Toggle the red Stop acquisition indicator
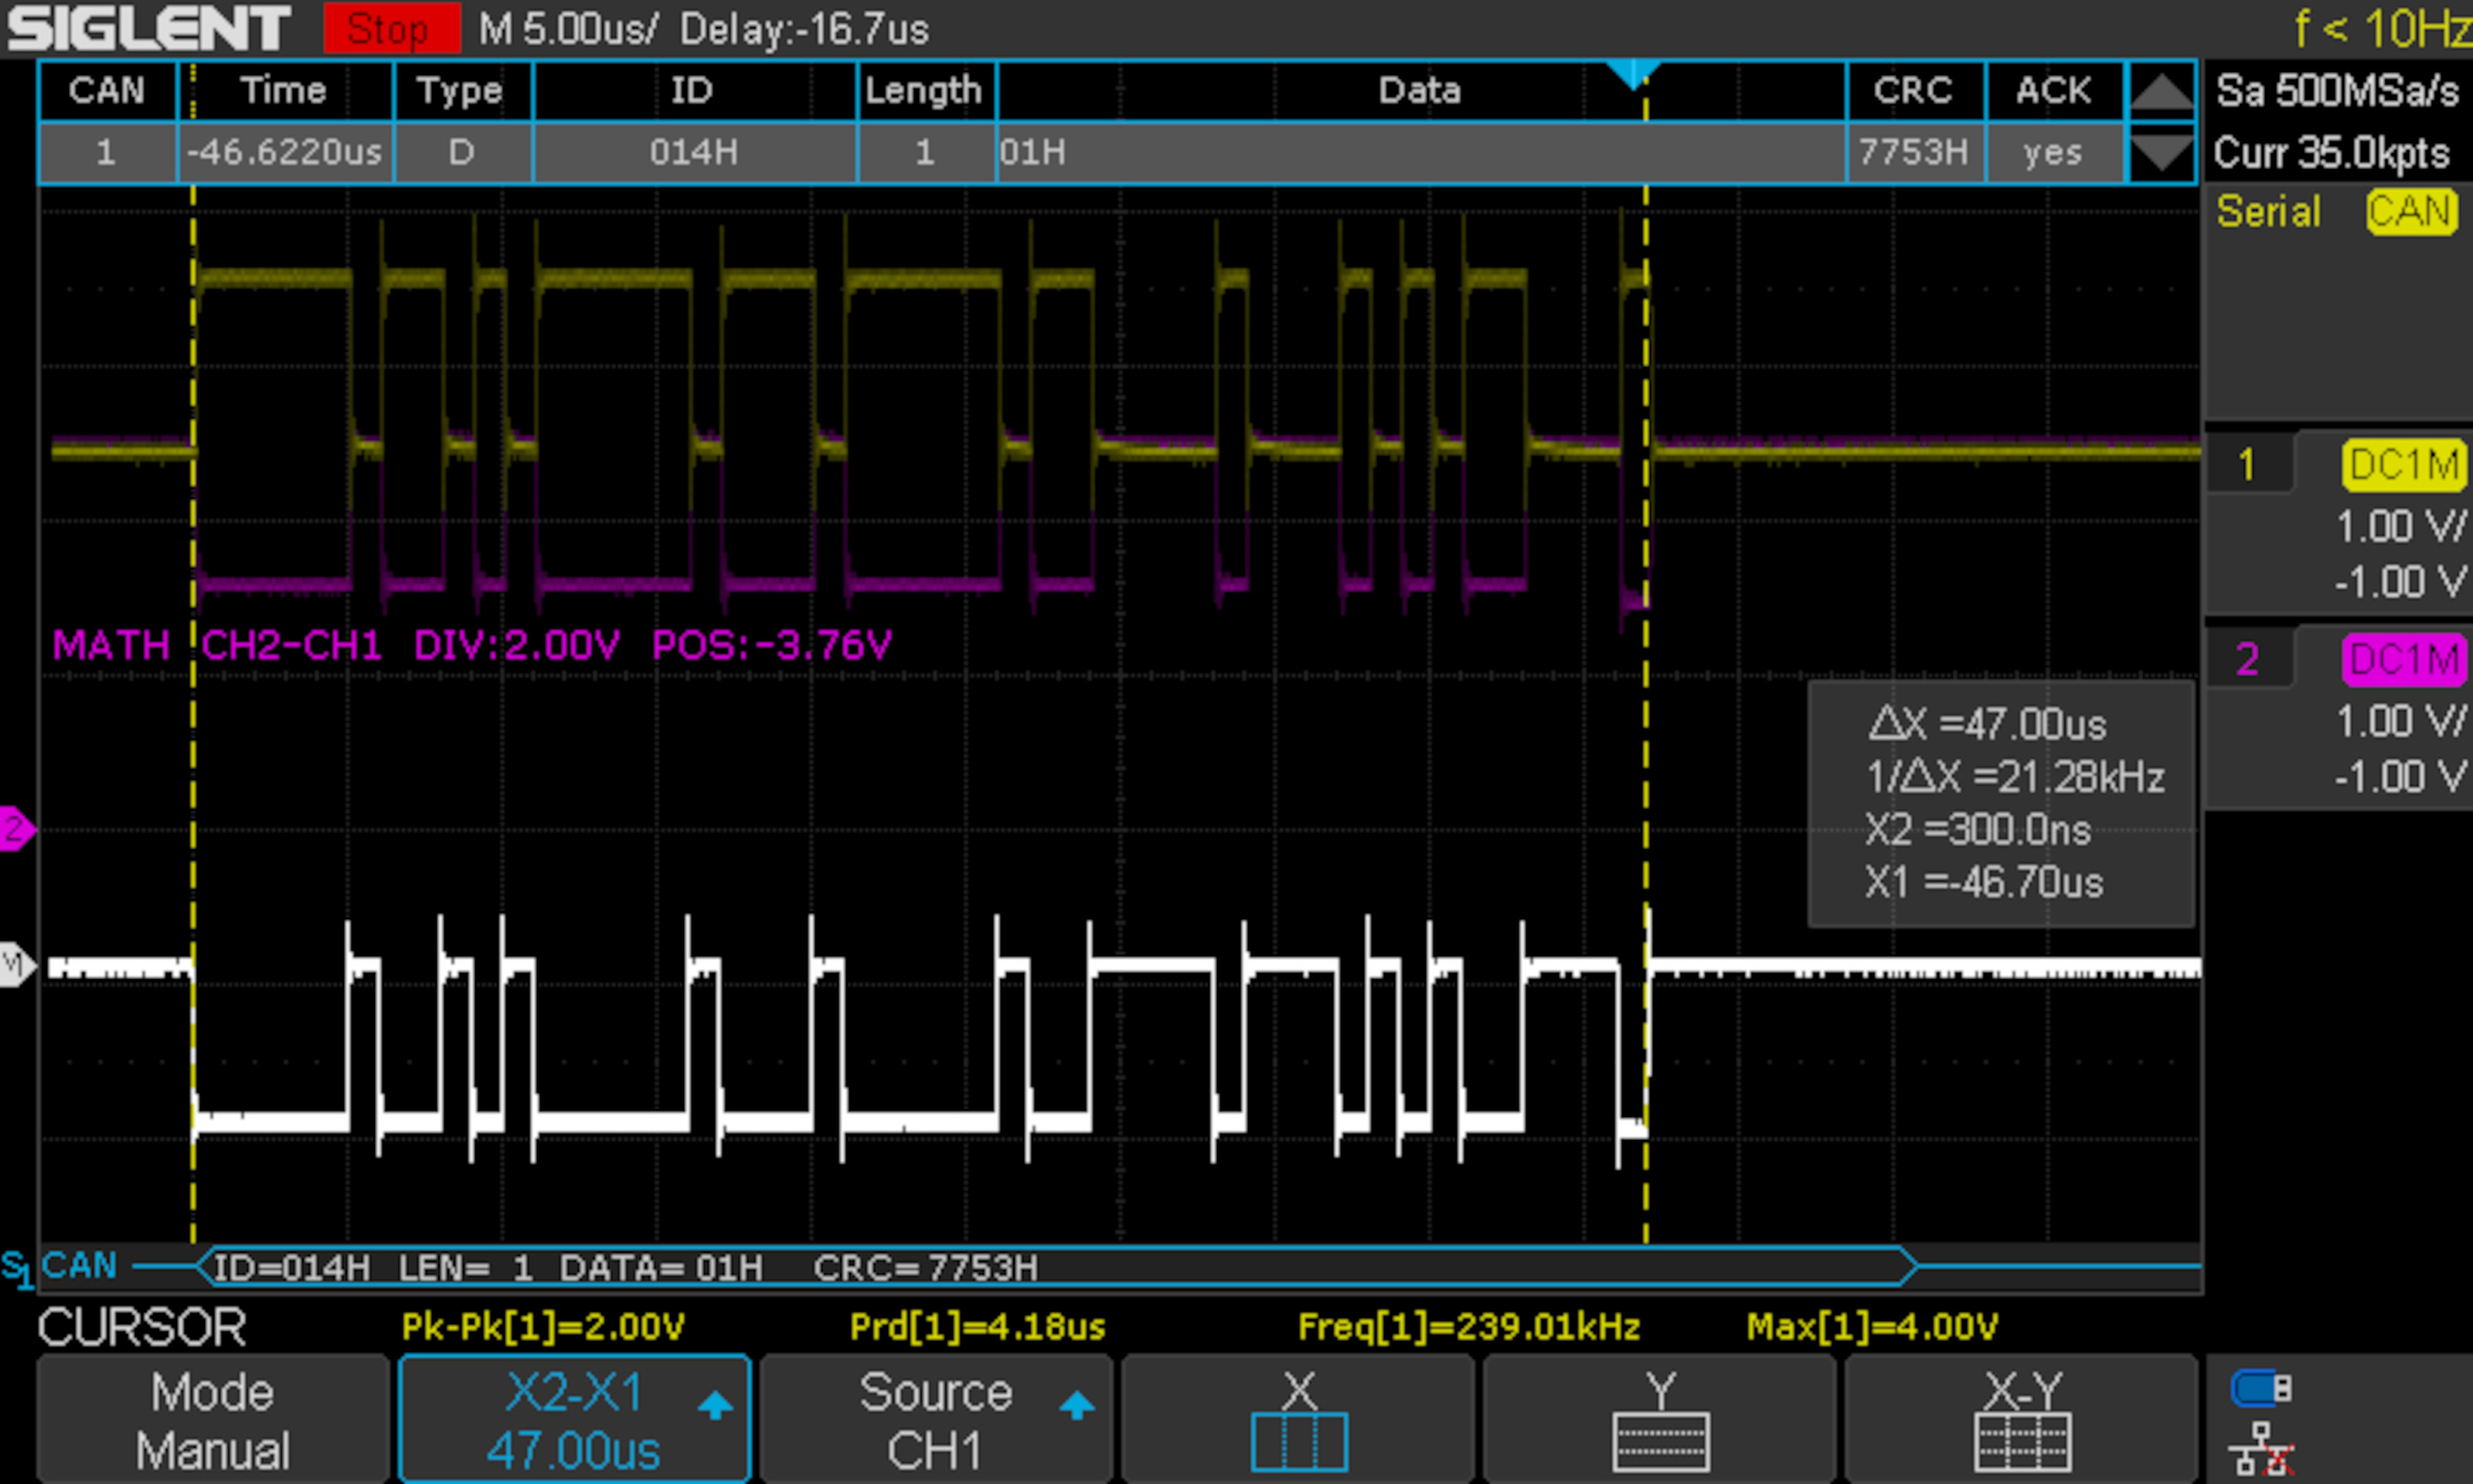Viewport: 2473px width, 1484px height. tap(391, 29)
